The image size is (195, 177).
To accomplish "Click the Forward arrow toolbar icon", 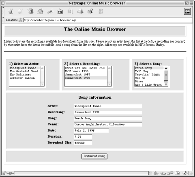I will click(20, 11).
